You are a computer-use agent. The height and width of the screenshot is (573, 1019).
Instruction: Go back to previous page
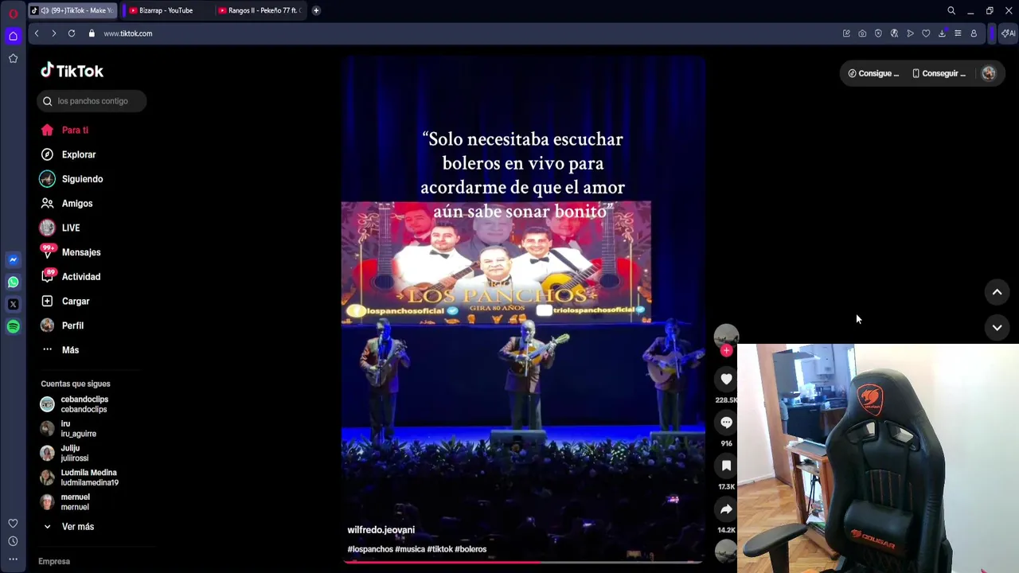click(x=37, y=33)
